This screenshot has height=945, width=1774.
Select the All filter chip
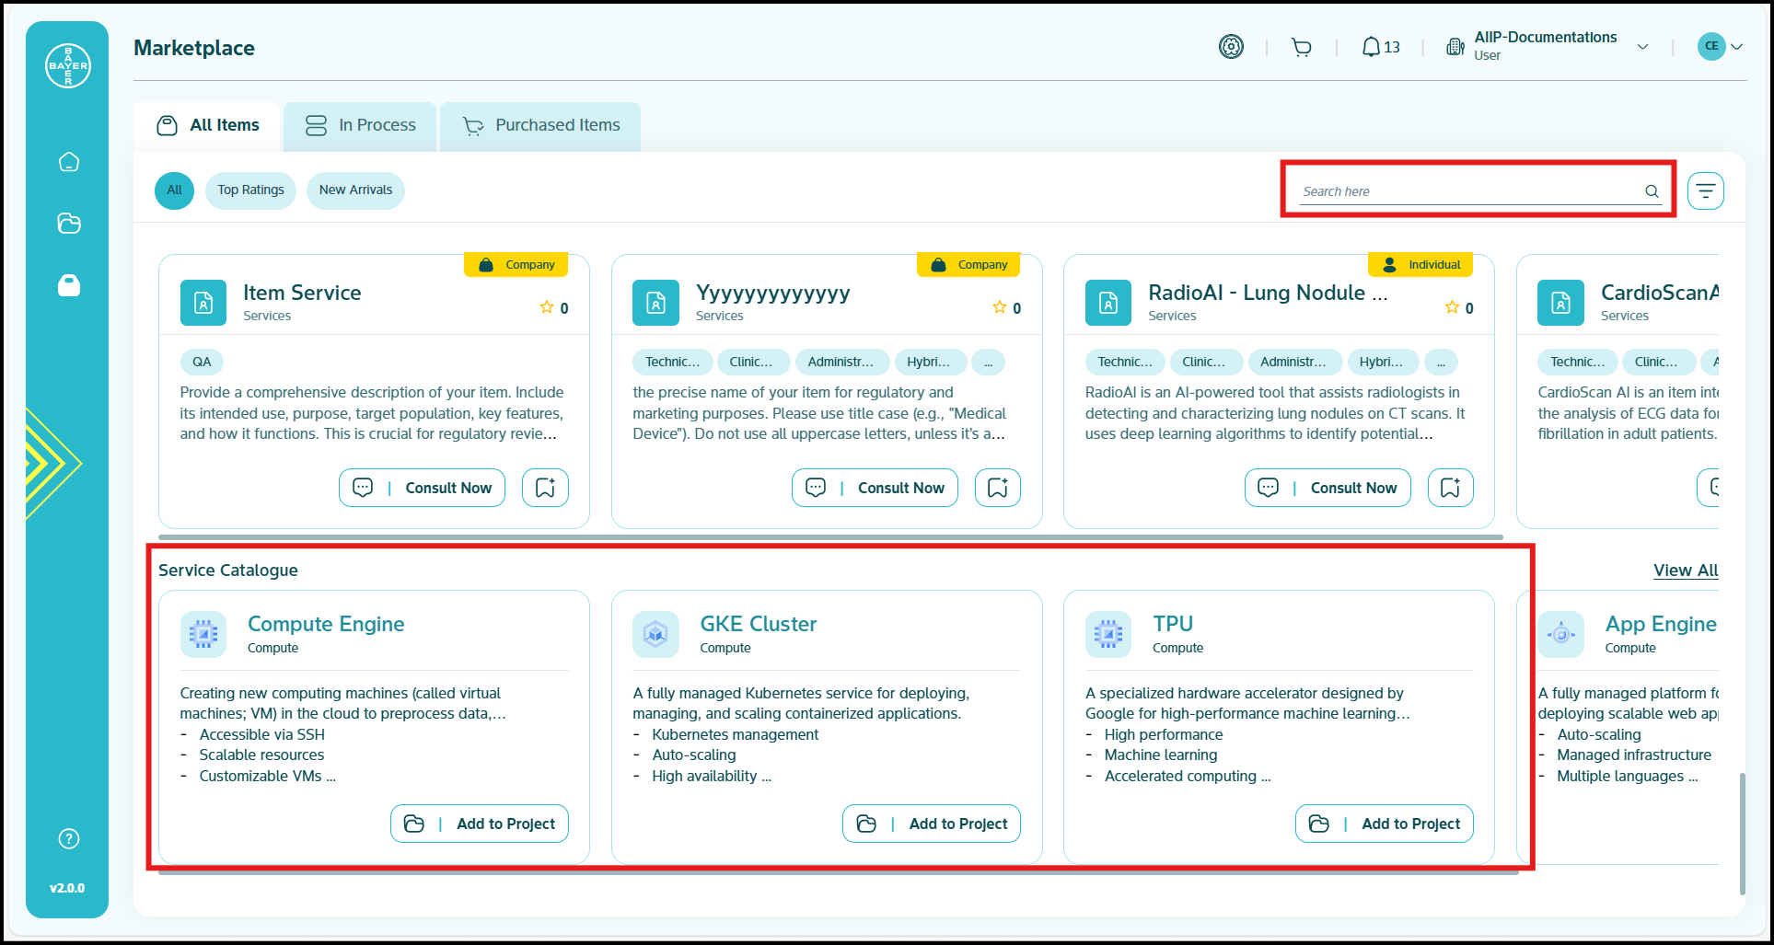[174, 190]
